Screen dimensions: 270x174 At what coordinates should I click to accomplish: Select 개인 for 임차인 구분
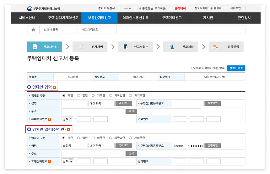tap(64, 138)
